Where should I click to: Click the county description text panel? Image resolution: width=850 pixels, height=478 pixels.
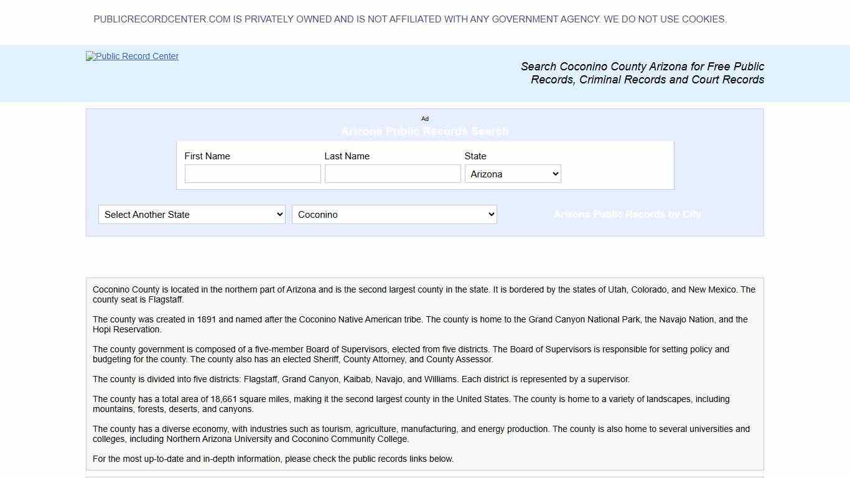click(425, 373)
